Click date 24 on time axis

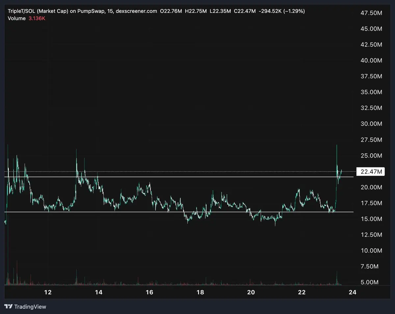tap(353, 292)
